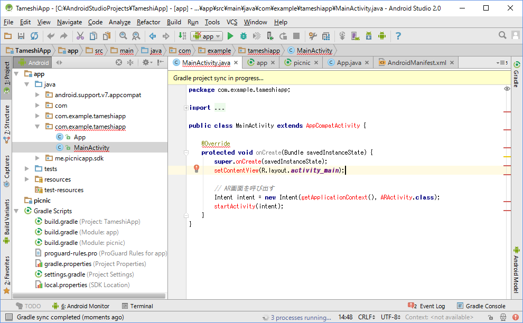Collapse the Gradle Scripts node
Image resolution: width=523 pixels, height=323 pixels.
[x=16, y=211]
